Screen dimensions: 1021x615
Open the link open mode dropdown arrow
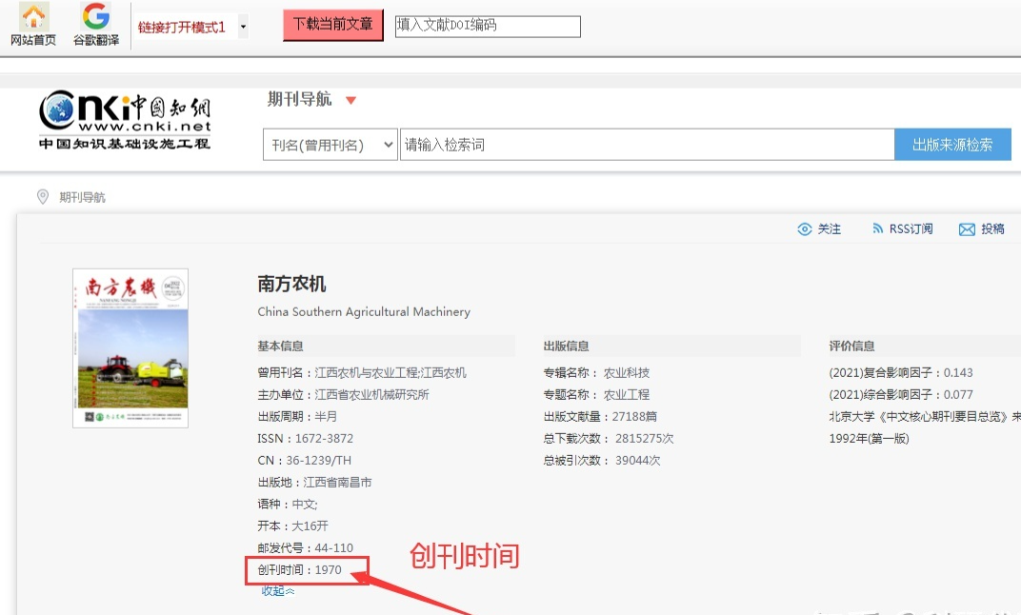point(243,27)
